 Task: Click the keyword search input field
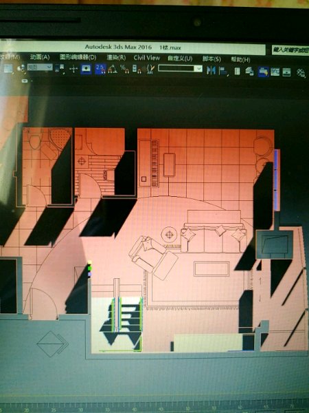click(290, 50)
